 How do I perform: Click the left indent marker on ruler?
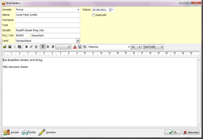click(4, 54)
